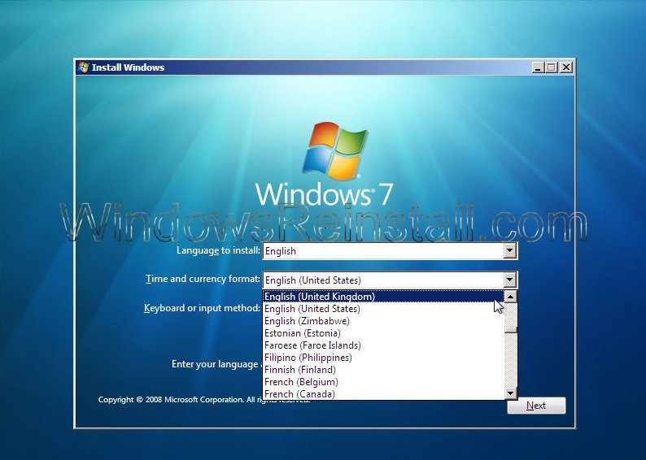Image resolution: width=646 pixels, height=460 pixels.
Task: Click the list scrollbar down arrow
Action: [511, 393]
